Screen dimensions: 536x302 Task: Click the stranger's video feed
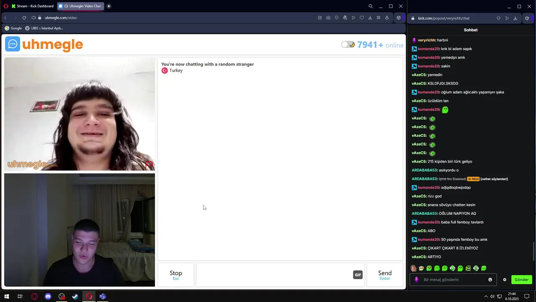[x=80, y=114]
